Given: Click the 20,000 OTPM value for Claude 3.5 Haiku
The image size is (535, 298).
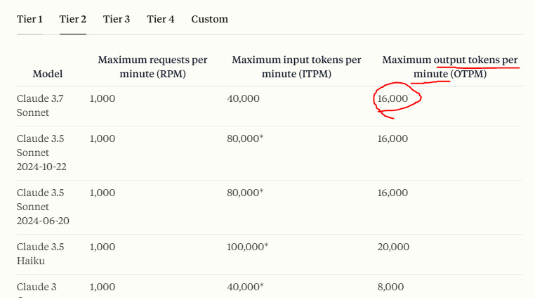Looking at the screenshot, I should pos(392,247).
